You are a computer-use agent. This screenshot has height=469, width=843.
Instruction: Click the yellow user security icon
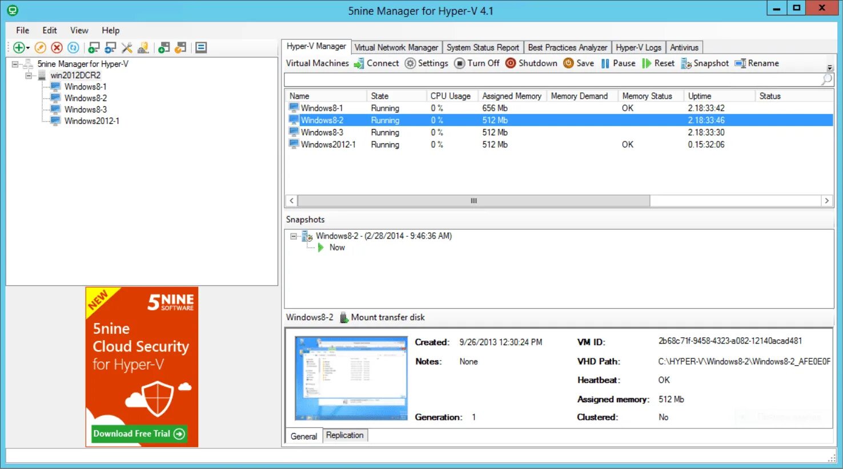click(143, 48)
